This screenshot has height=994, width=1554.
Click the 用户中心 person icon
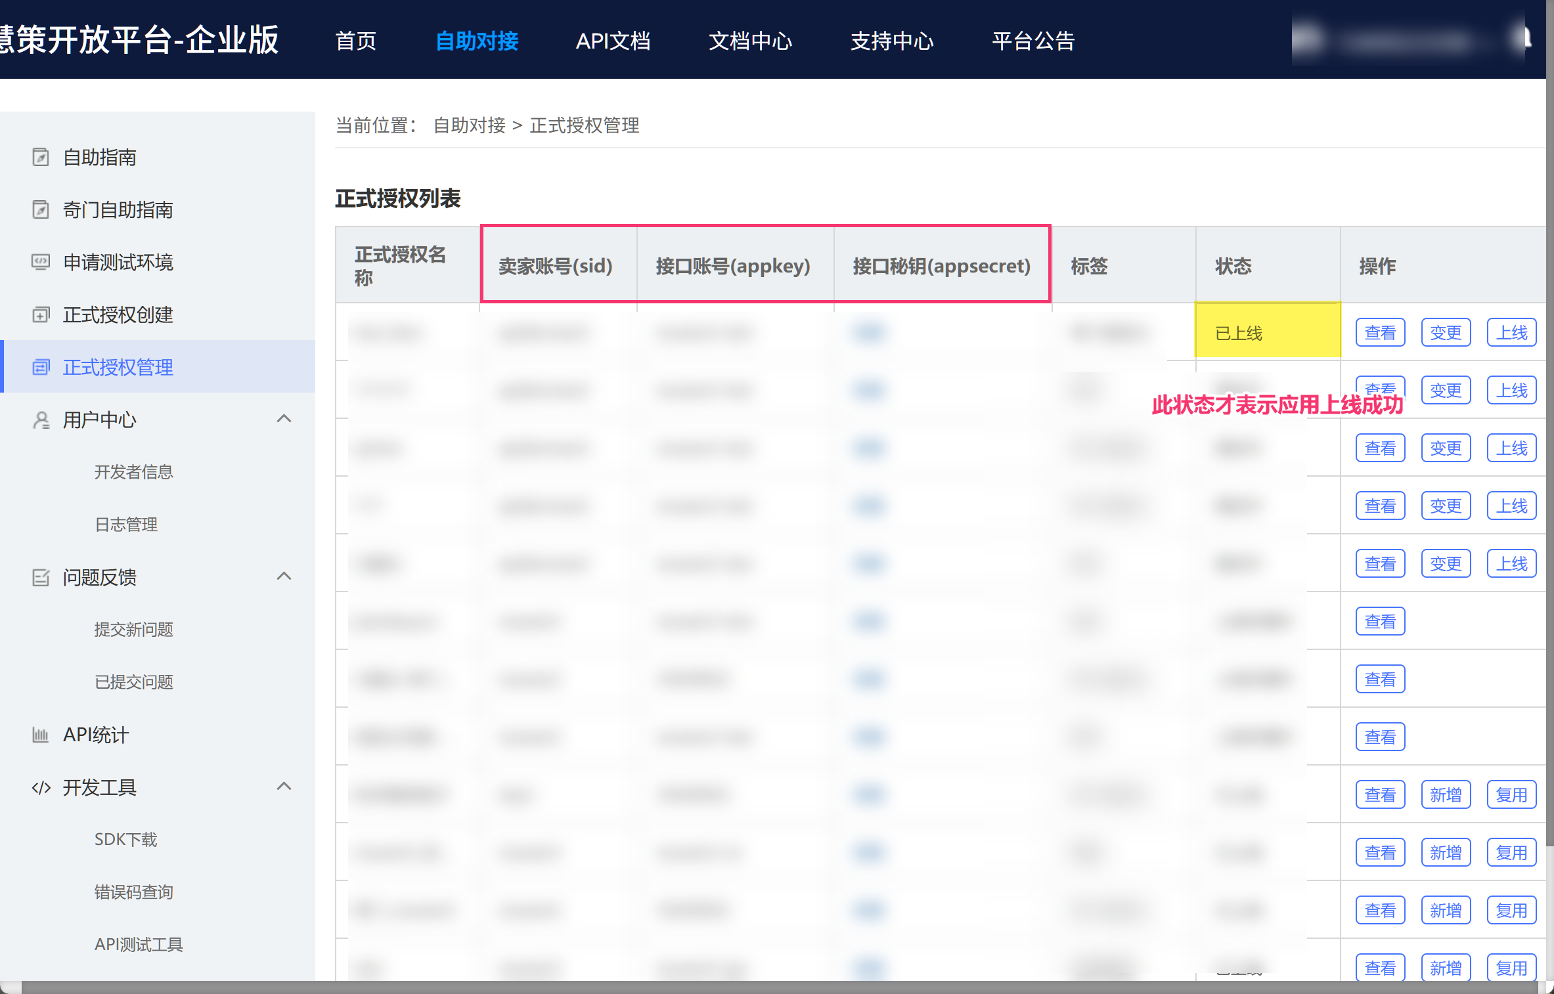tap(41, 420)
